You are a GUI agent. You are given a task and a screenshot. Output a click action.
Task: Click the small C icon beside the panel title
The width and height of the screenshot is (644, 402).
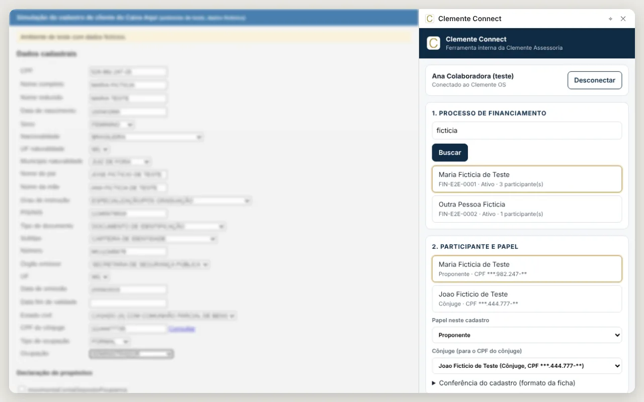click(429, 19)
